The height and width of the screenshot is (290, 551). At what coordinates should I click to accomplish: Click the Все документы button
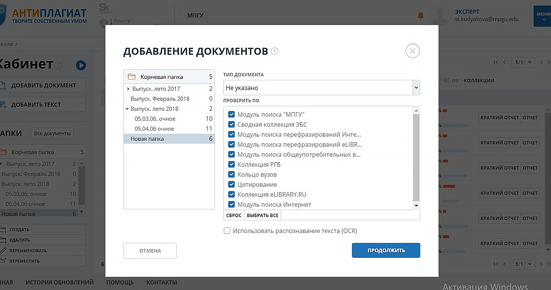(52, 133)
